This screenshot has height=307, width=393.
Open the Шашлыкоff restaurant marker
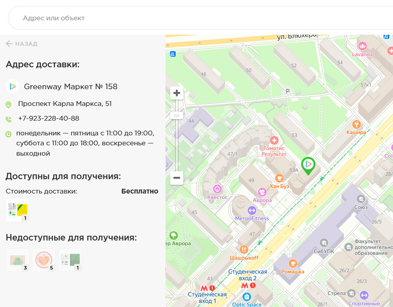(x=244, y=250)
